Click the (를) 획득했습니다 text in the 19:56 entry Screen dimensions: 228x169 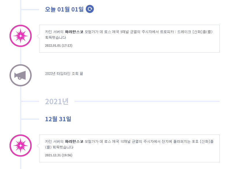[x=59, y=147]
